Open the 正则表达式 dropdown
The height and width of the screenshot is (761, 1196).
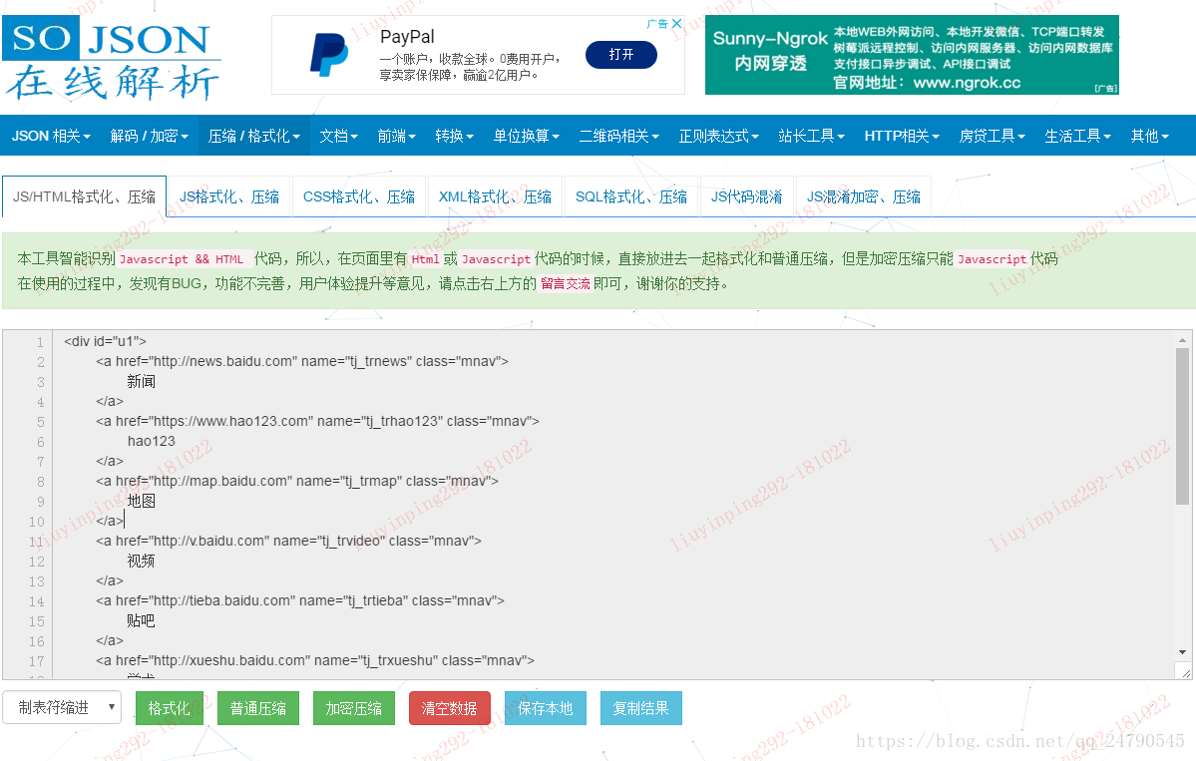pyautogui.click(x=719, y=136)
